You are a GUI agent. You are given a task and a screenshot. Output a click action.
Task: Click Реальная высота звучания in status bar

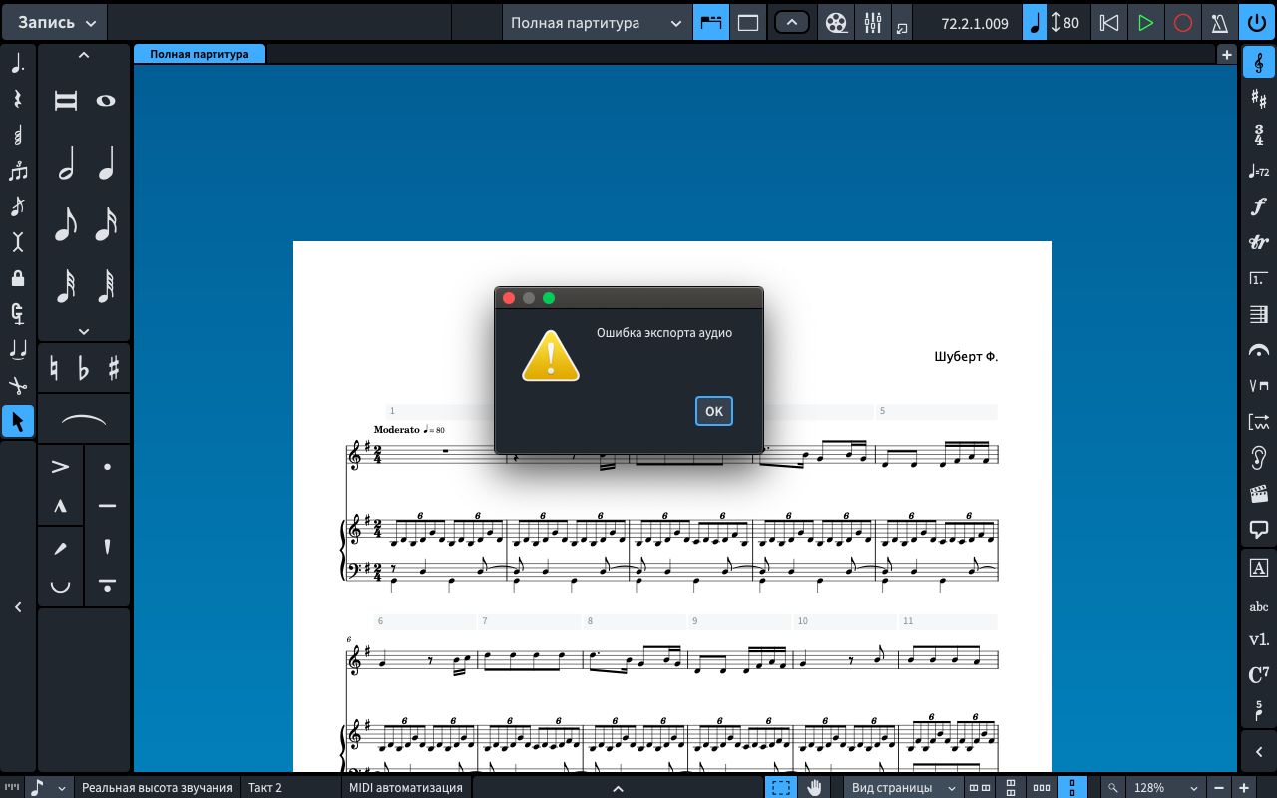tap(158, 788)
